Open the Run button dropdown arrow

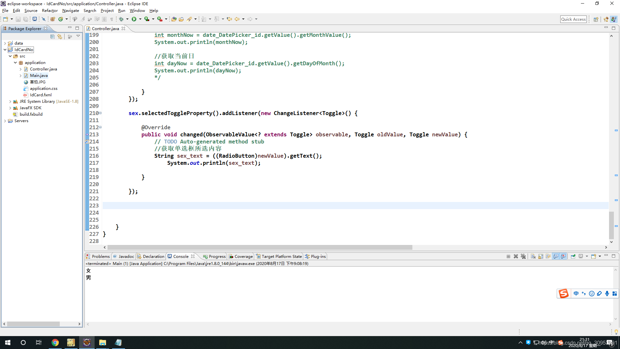(x=140, y=19)
